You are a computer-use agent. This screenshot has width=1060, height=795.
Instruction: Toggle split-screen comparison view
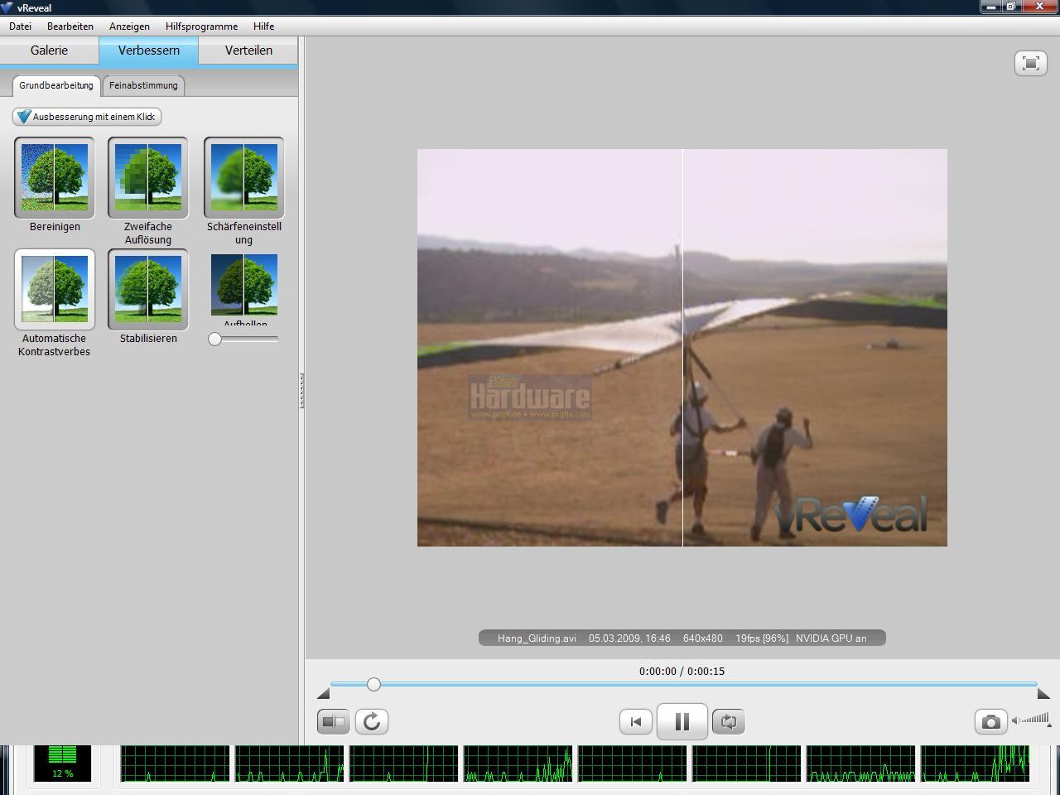click(x=334, y=721)
